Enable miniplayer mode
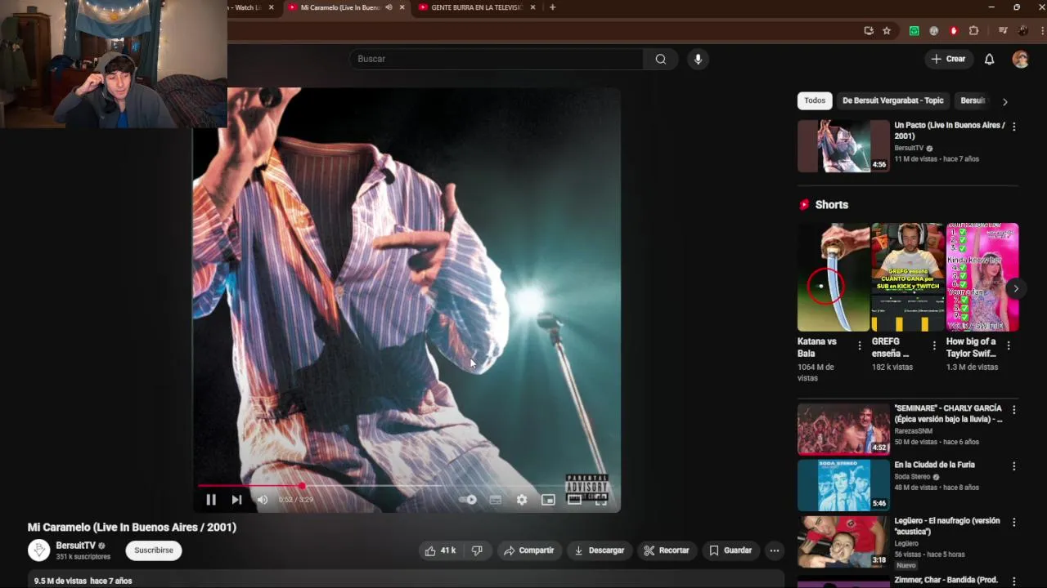The image size is (1047, 588). tap(548, 500)
